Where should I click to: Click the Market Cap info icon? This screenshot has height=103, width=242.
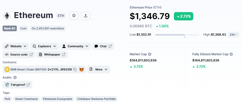150,54
